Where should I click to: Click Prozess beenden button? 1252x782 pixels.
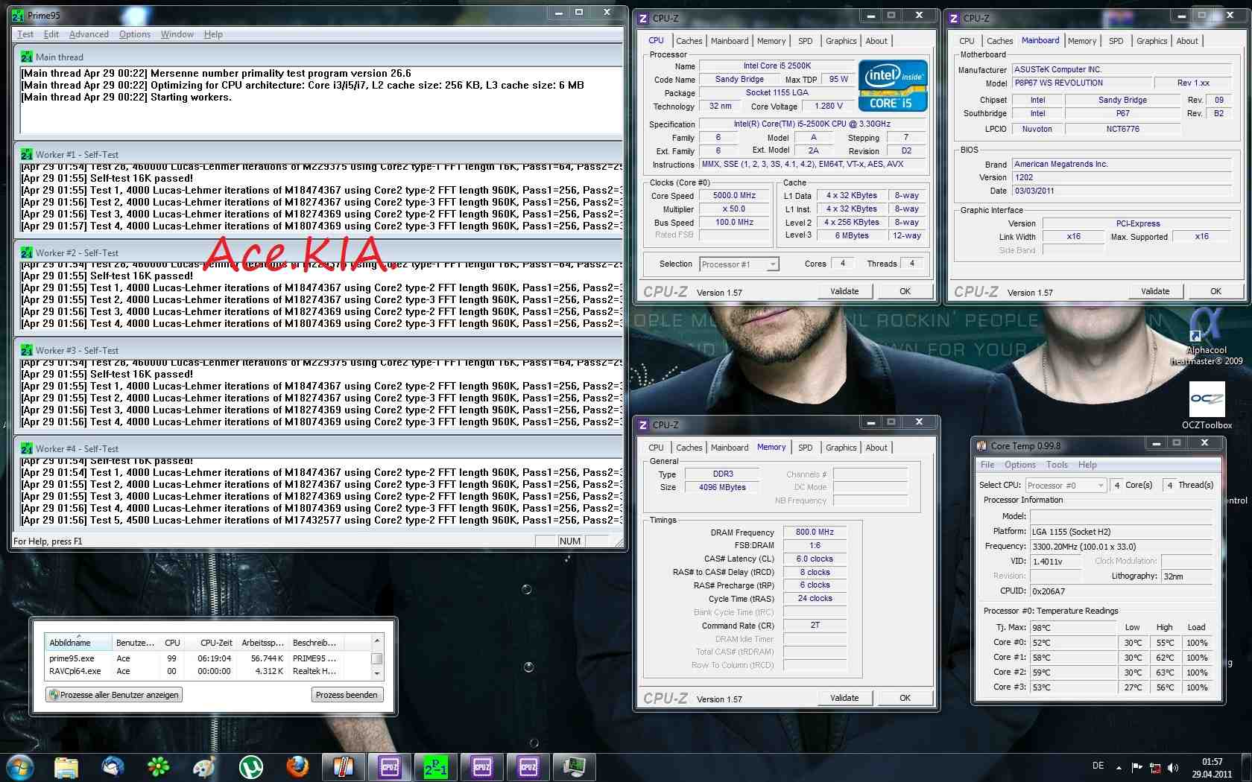point(347,695)
